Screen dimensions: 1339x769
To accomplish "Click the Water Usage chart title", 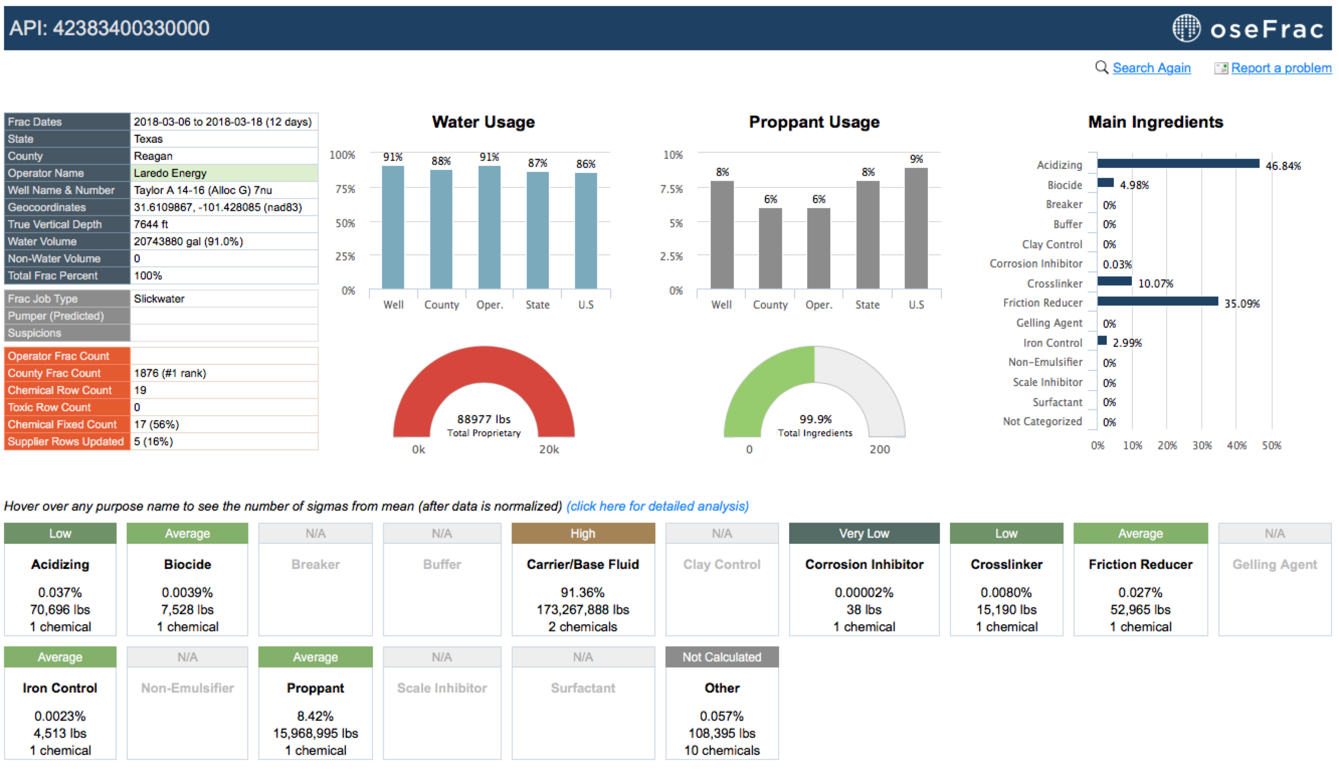I will coord(483,122).
